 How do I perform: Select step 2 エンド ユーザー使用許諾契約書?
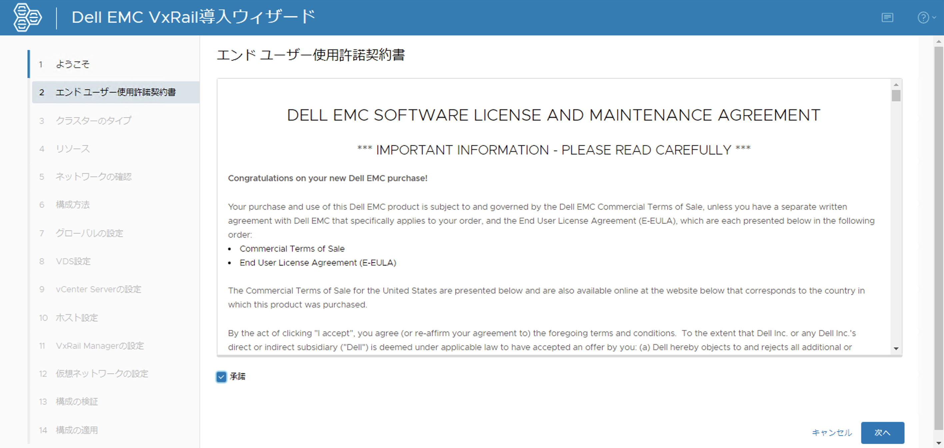pyautogui.click(x=115, y=92)
